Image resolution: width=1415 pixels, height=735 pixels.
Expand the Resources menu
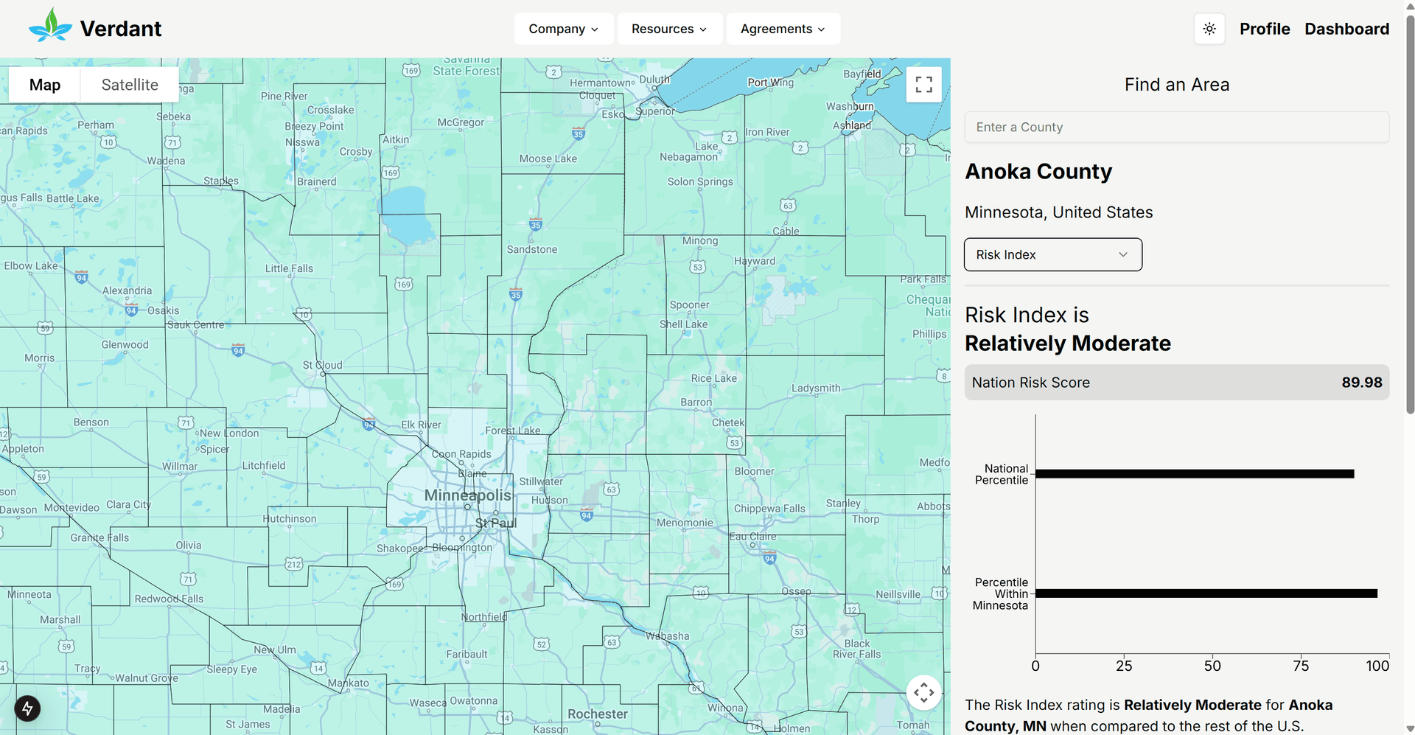669,29
